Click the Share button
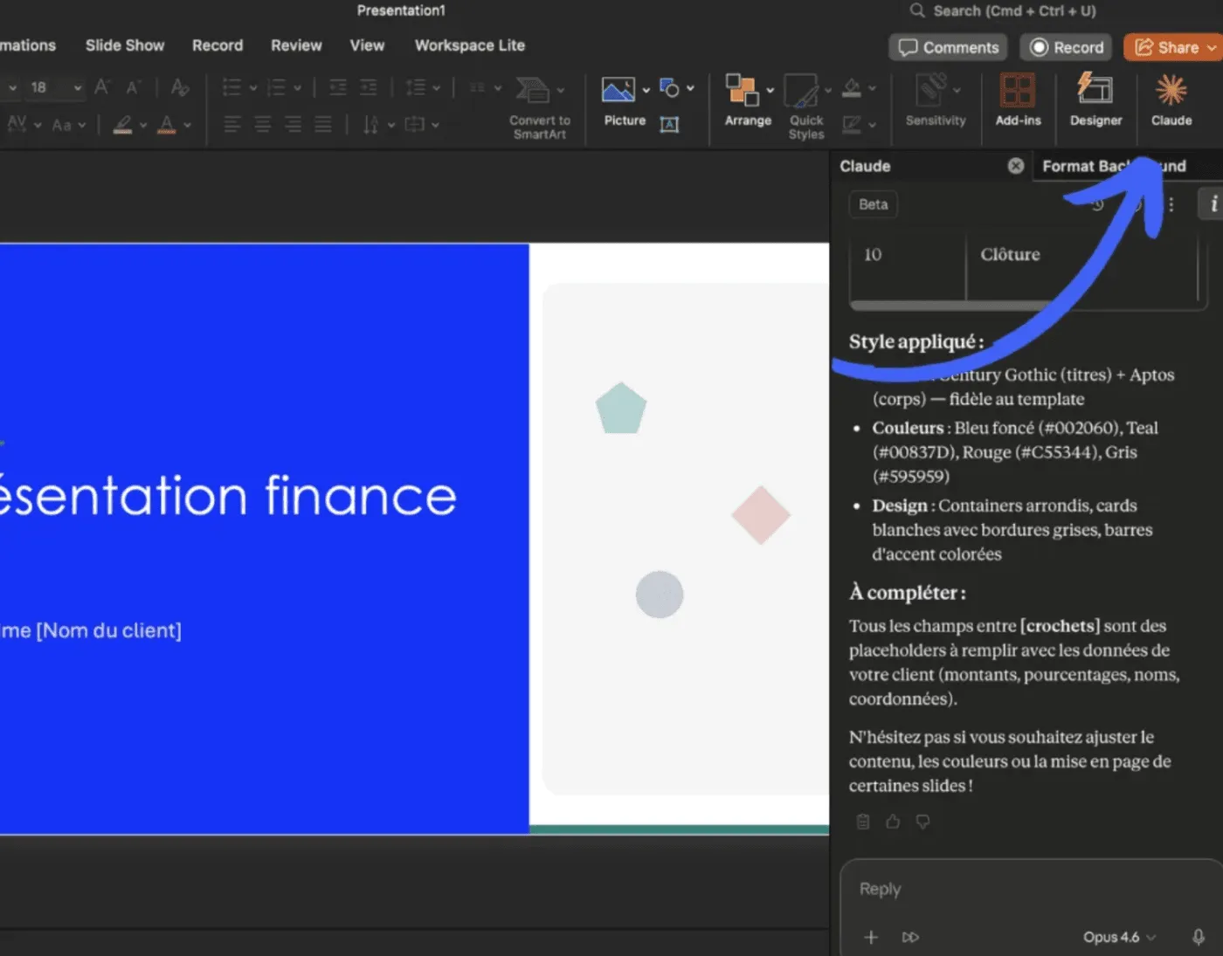 (x=1166, y=47)
